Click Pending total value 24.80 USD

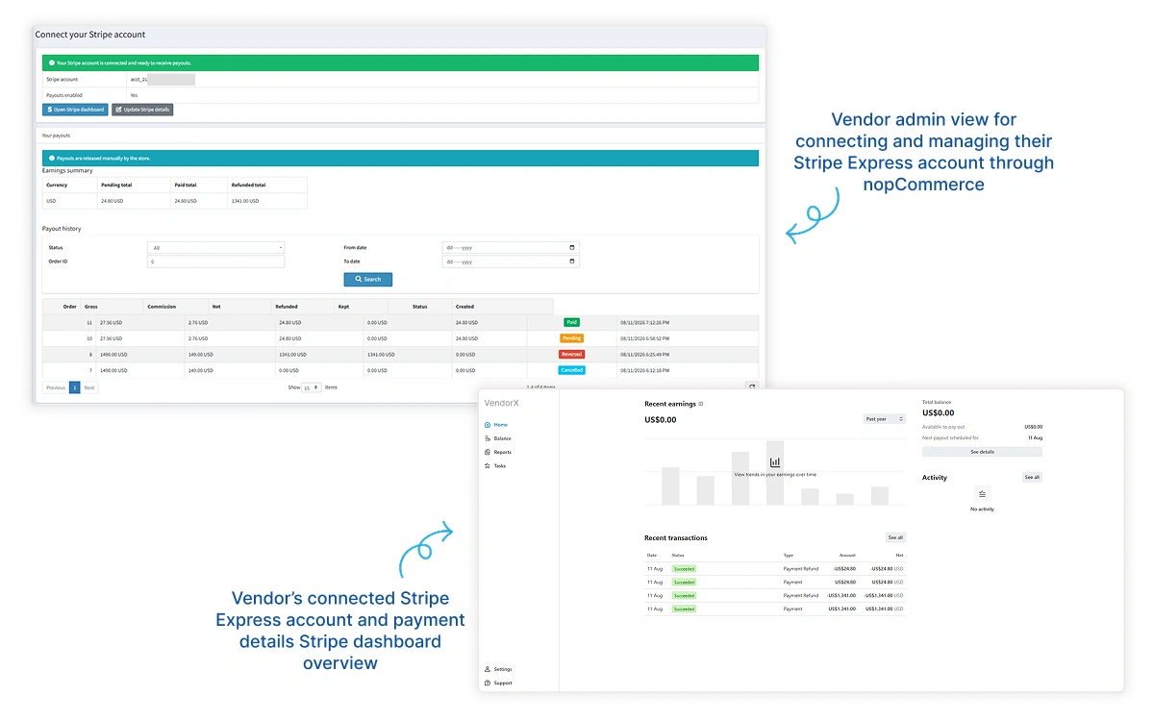(113, 201)
